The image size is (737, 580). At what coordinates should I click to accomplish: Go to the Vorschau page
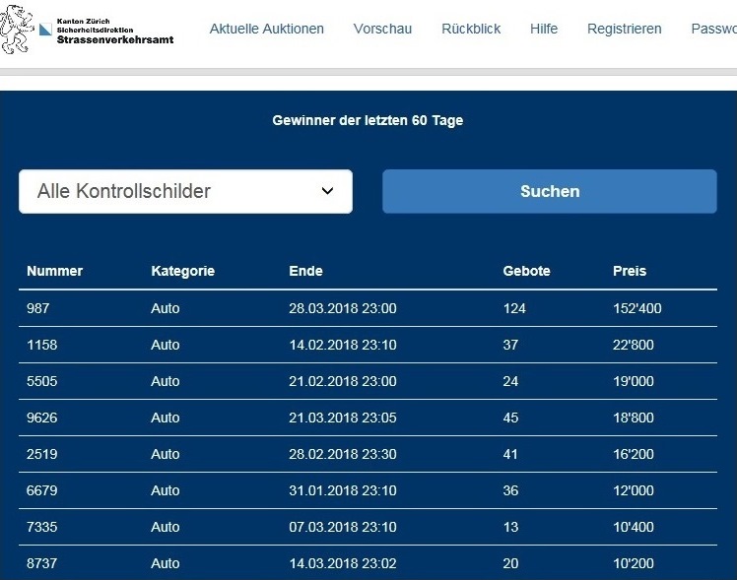coord(382,29)
